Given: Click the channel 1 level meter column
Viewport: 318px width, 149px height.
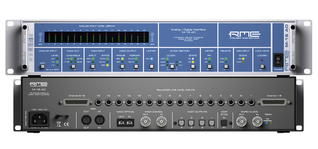Looking at the screenshot, I should click(x=49, y=37).
